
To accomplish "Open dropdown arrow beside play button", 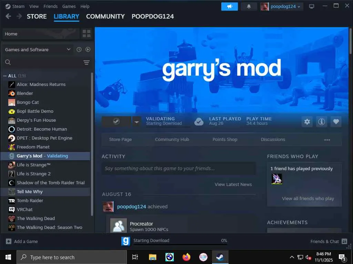I will pos(137,122).
